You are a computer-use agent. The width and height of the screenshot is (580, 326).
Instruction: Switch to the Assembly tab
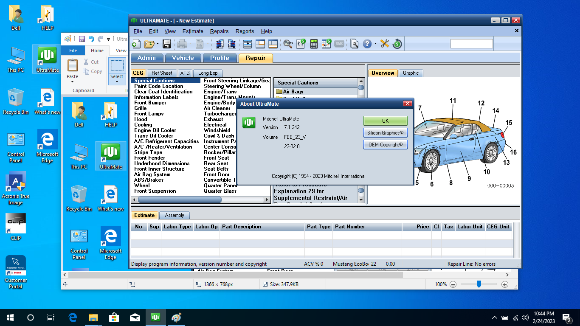[x=175, y=215]
